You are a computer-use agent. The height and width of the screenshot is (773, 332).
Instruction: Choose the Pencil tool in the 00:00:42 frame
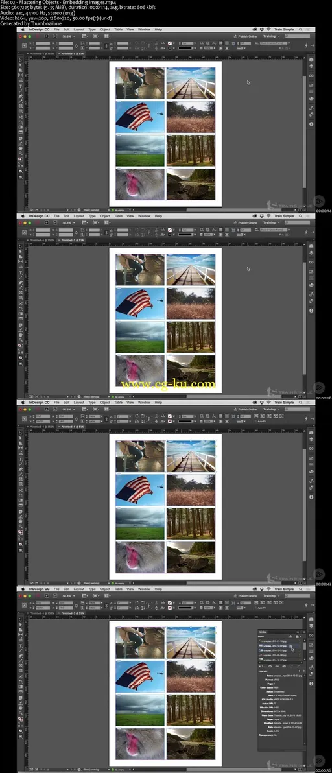[21, 474]
